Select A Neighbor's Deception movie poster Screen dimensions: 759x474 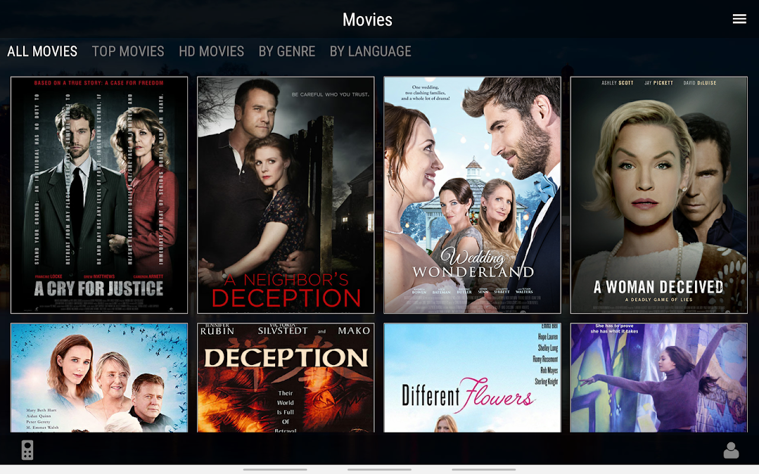[x=286, y=195]
